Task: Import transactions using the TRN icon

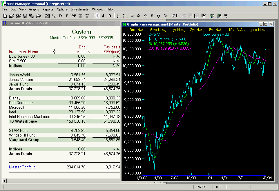Action: click(87, 16)
